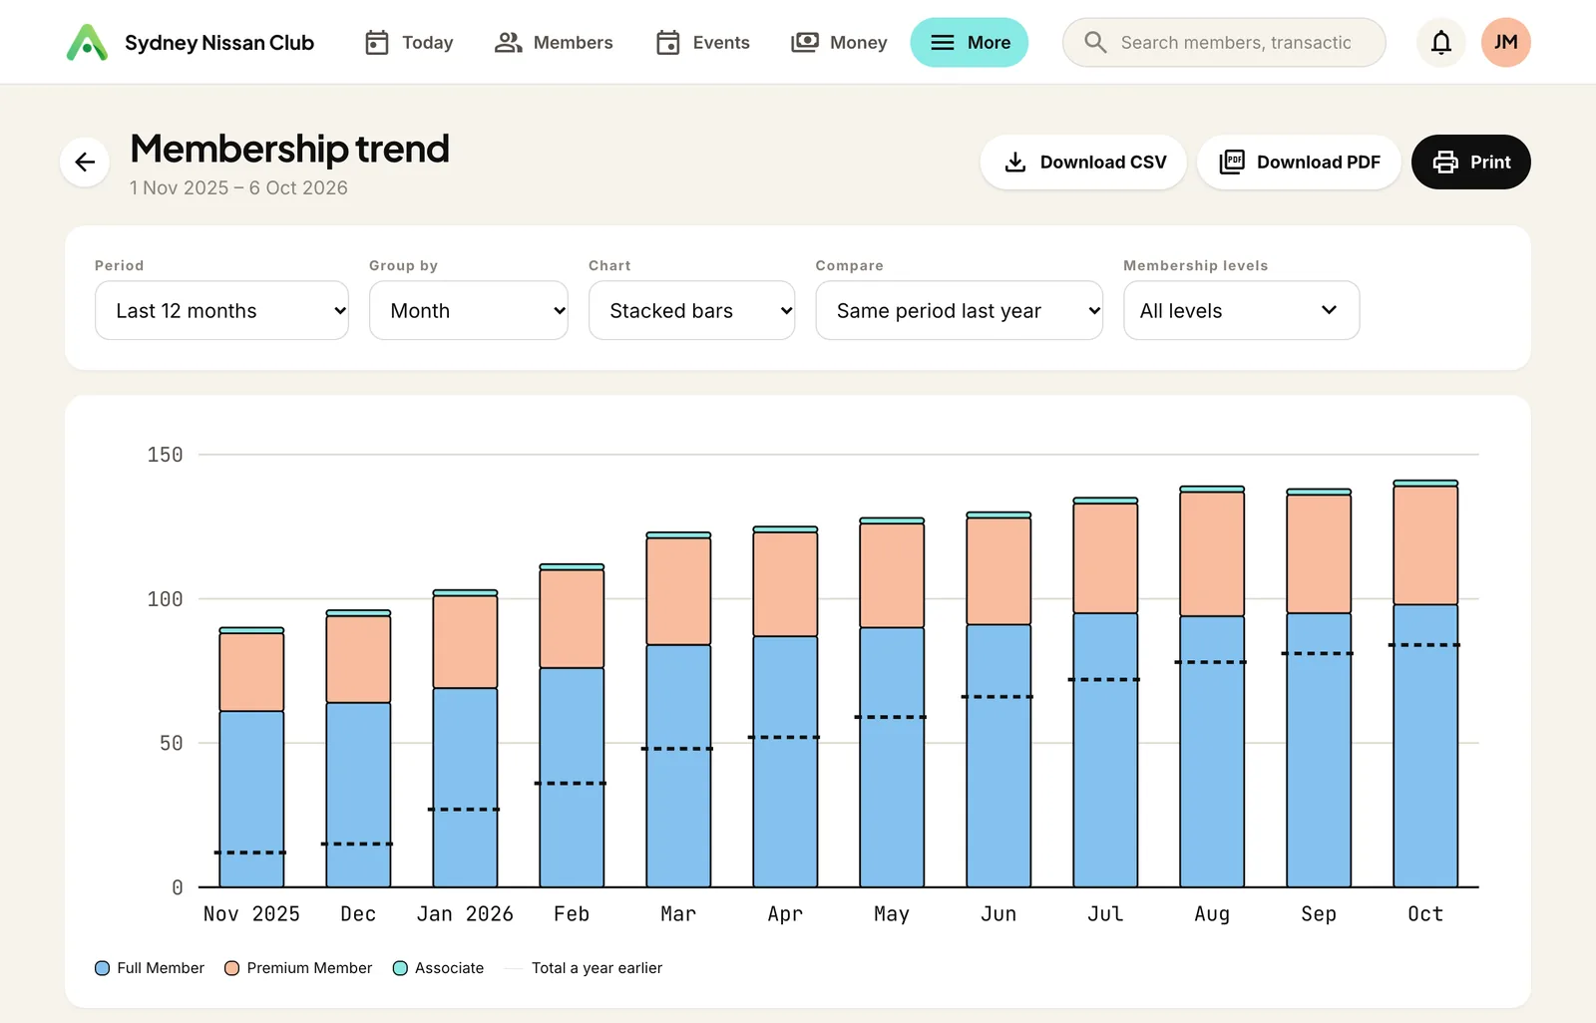The image size is (1596, 1023).
Task: Click the Oct stacked bar
Action: (1425, 684)
